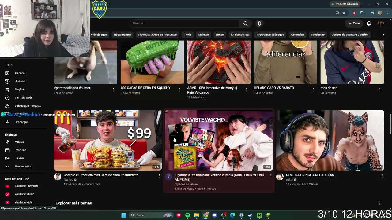
Task: Open the Chrome three-dot menu
Action: tap(387, 13)
